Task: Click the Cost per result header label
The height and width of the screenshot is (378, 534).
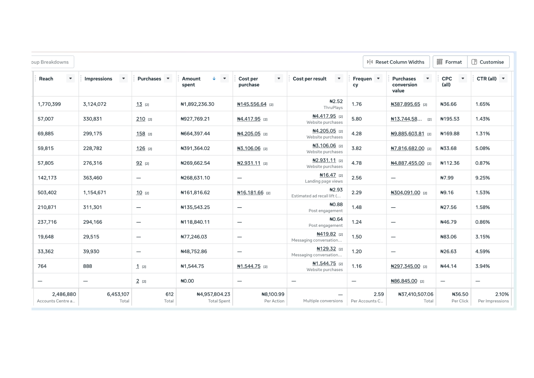Action: [x=309, y=79]
